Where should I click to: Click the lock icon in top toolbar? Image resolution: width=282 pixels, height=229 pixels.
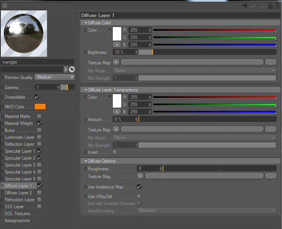pos(270,6)
